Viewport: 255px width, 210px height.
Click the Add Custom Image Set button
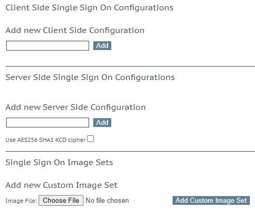click(211, 200)
